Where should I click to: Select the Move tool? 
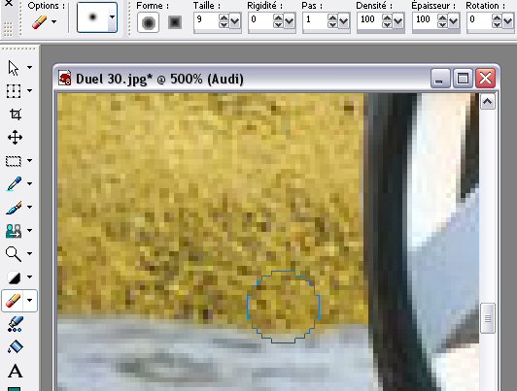pyautogui.click(x=16, y=137)
